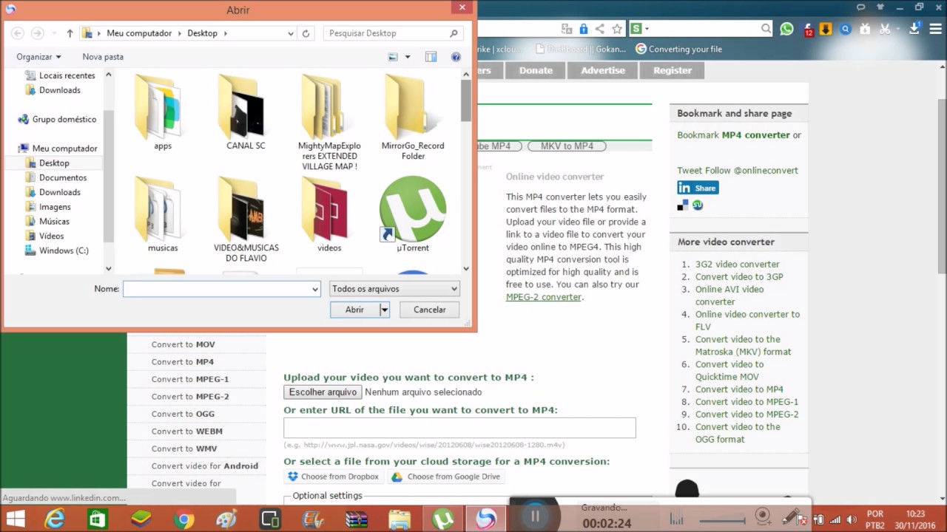Click the file list vertical scrollbar thumb

(x=465, y=101)
